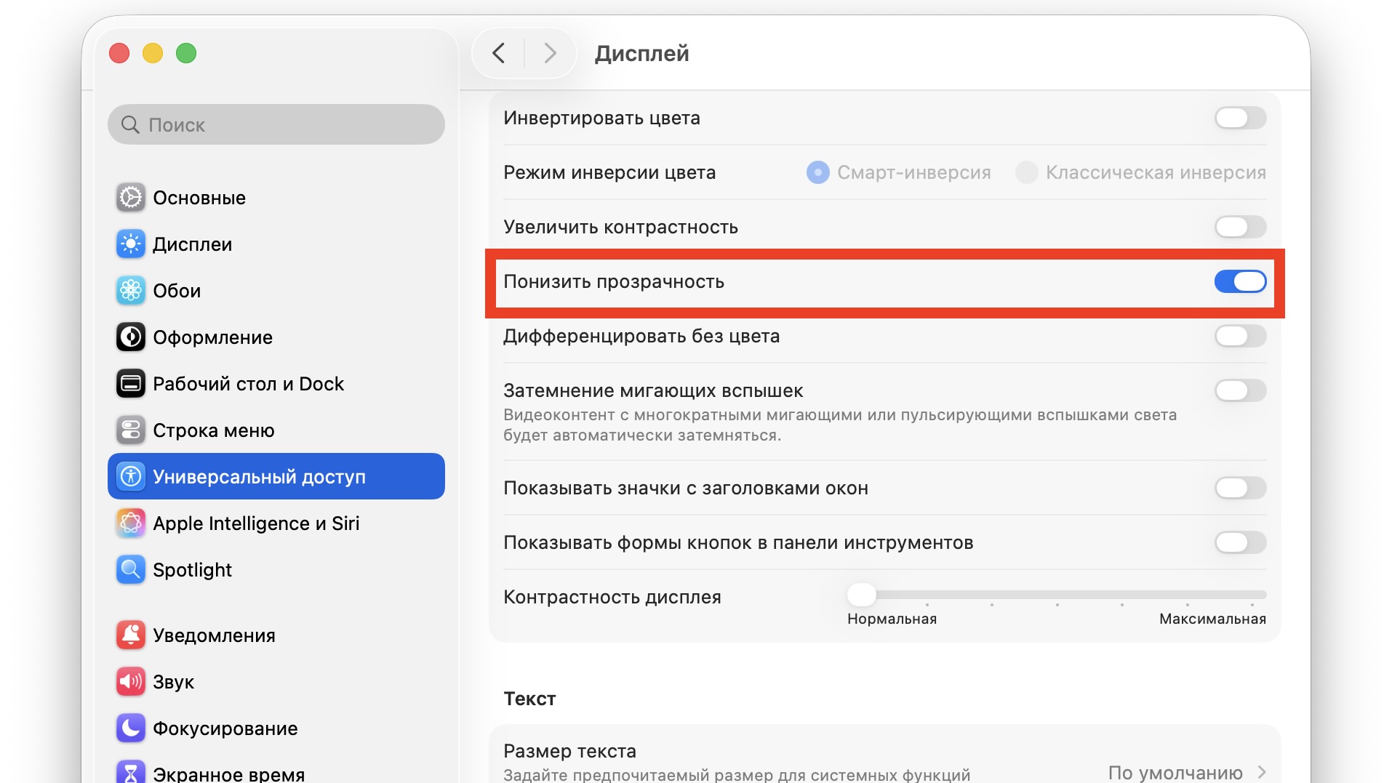The image size is (1392, 783).
Task: Open Оформление settings section
Action: pyautogui.click(x=276, y=337)
